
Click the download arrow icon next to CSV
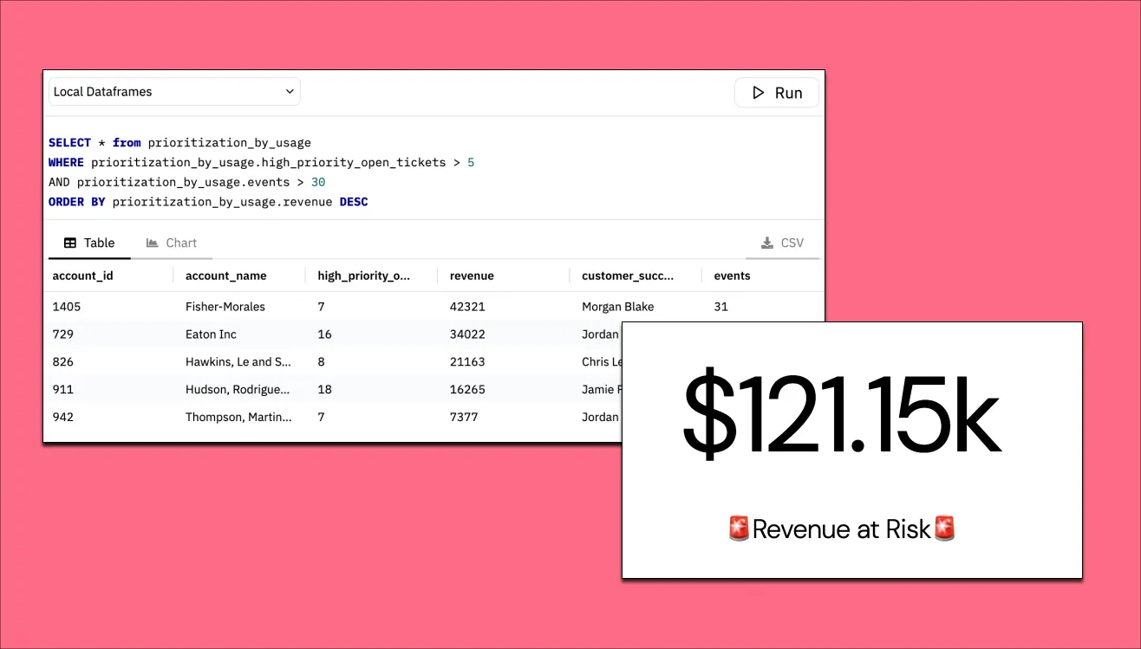point(767,243)
